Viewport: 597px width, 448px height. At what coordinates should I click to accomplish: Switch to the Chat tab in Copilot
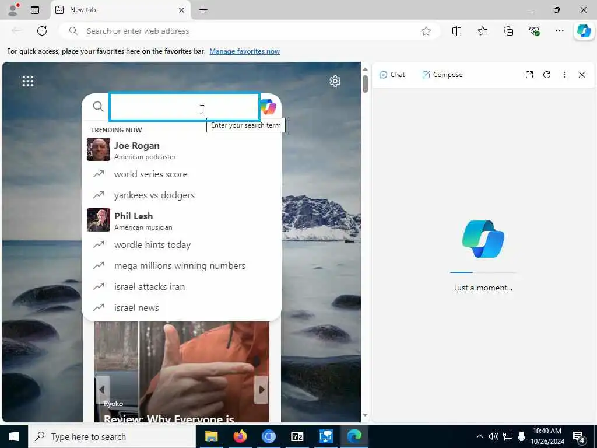pyautogui.click(x=392, y=75)
